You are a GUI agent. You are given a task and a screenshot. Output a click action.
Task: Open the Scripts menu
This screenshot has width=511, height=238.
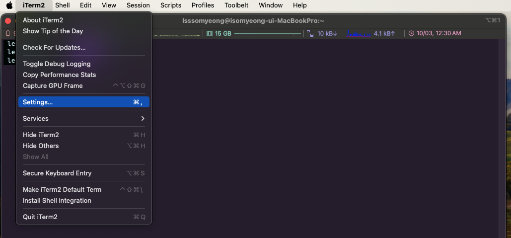(171, 5)
